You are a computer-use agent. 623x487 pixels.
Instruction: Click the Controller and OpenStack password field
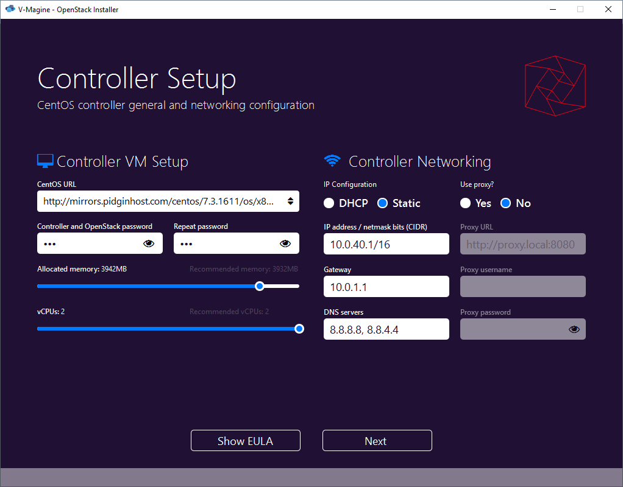coord(91,243)
